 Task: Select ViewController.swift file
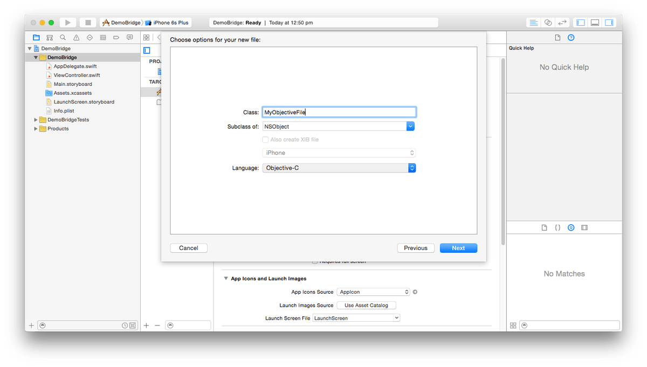pos(77,75)
